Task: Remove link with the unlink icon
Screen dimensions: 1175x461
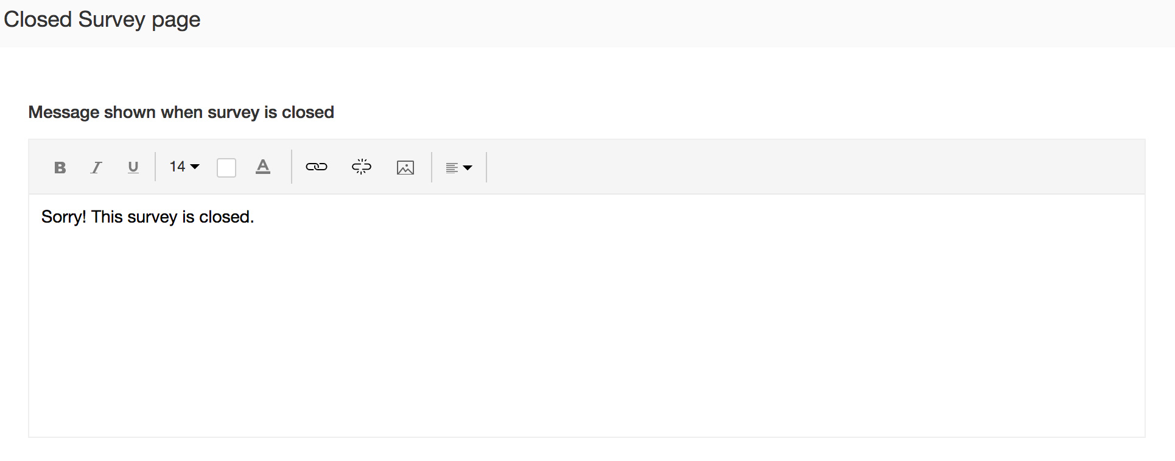Action: click(x=362, y=167)
